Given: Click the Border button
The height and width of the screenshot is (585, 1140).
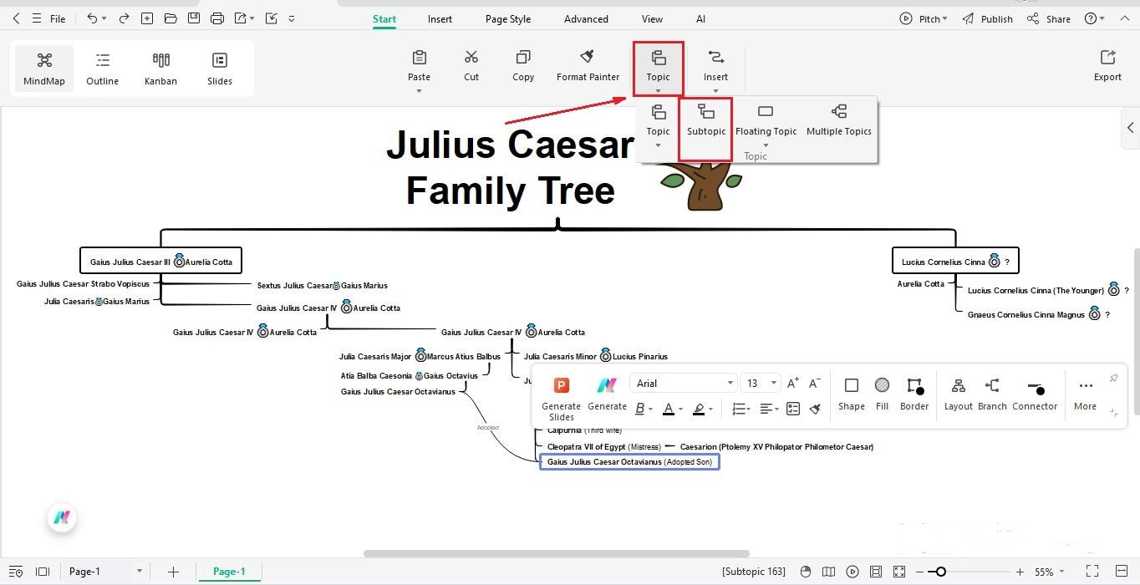Looking at the screenshot, I should pos(914,394).
